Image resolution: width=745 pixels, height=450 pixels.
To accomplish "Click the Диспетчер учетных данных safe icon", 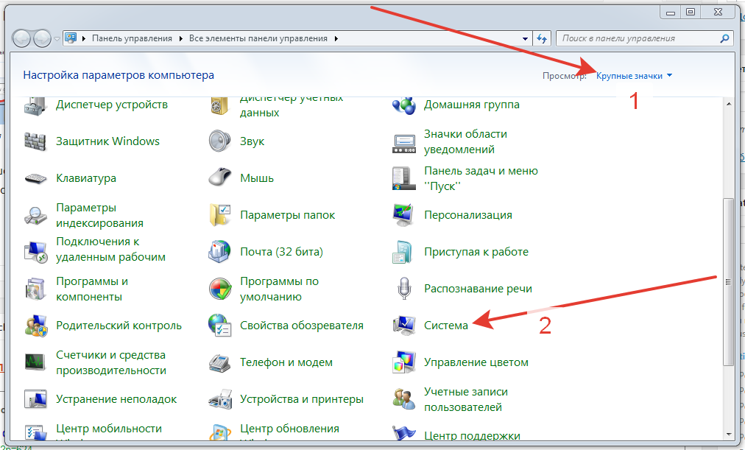I will (219, 105).
